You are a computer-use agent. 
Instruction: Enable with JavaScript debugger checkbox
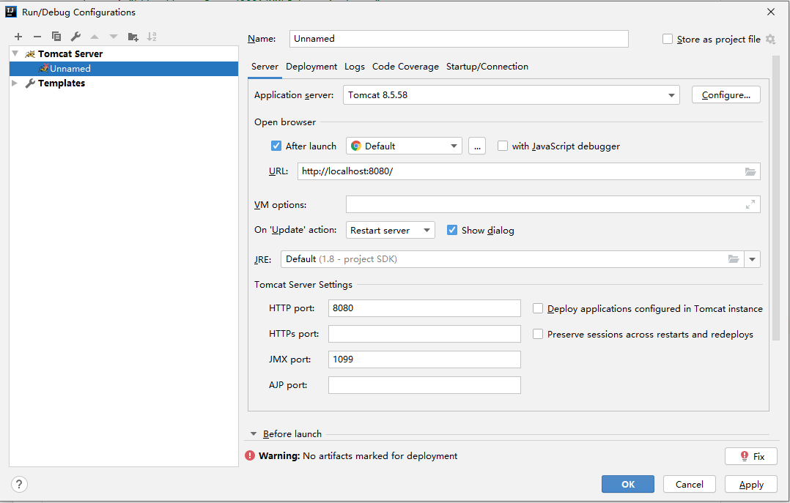click(x=503, y=146)
